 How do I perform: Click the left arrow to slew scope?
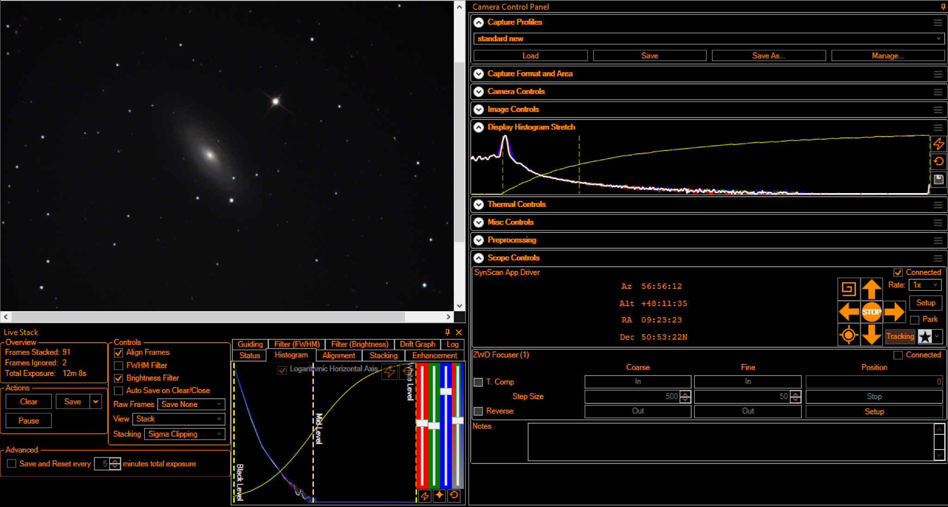(x=848, y=312)
